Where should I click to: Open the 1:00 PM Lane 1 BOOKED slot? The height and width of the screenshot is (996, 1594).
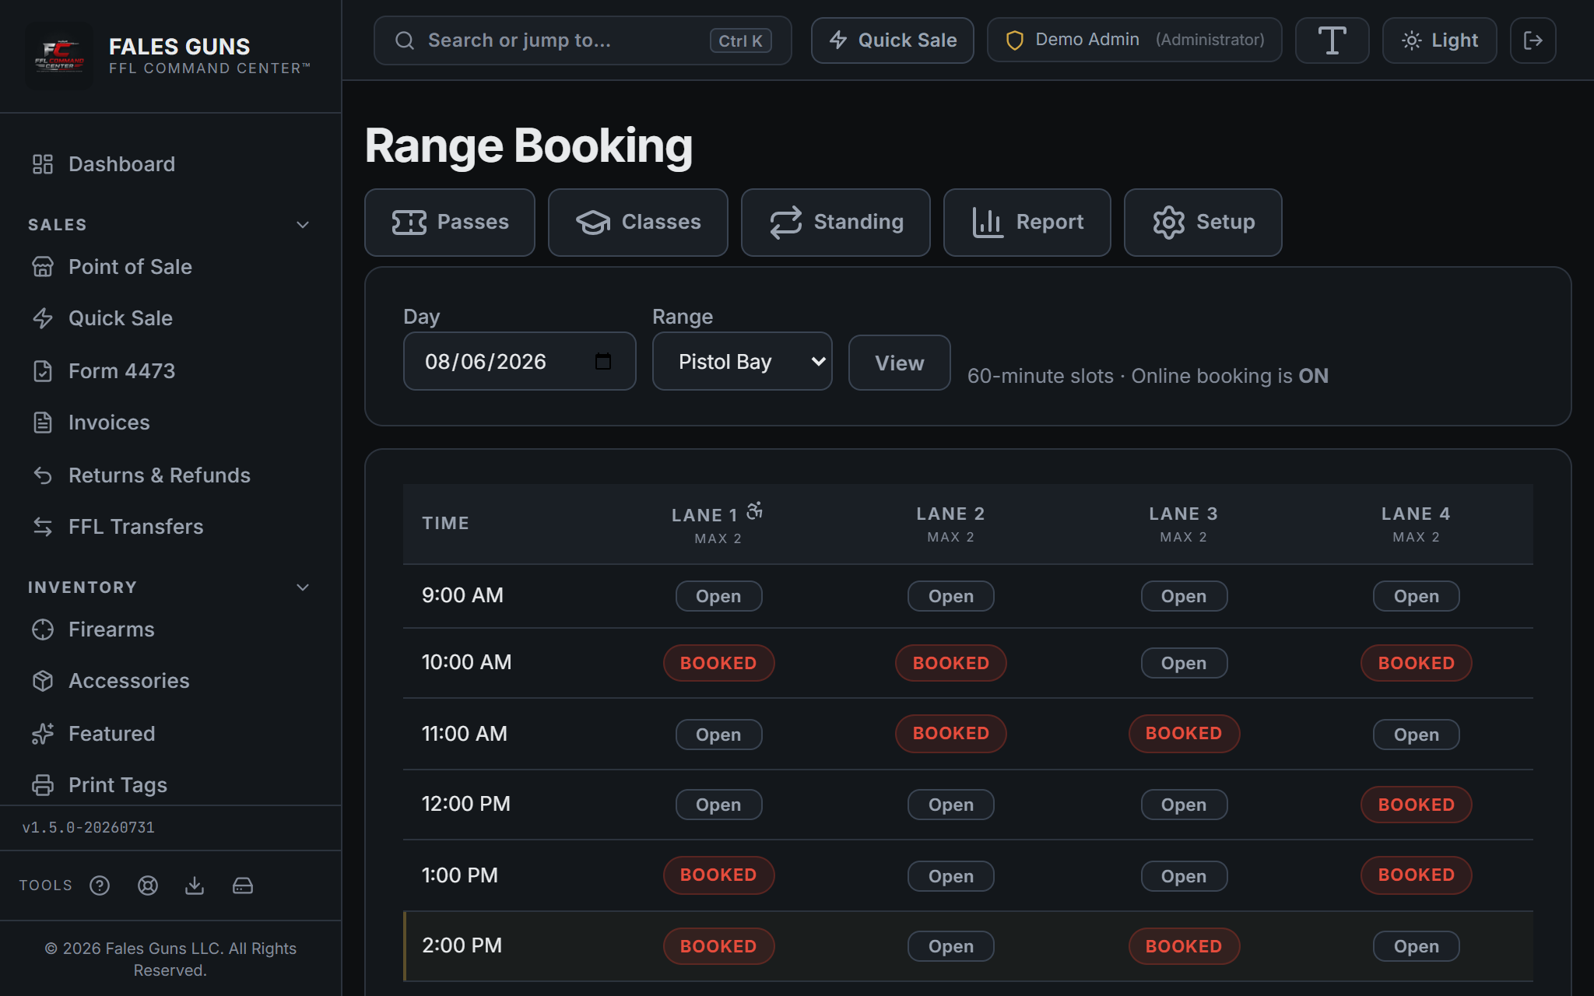(x=718, y=875)
